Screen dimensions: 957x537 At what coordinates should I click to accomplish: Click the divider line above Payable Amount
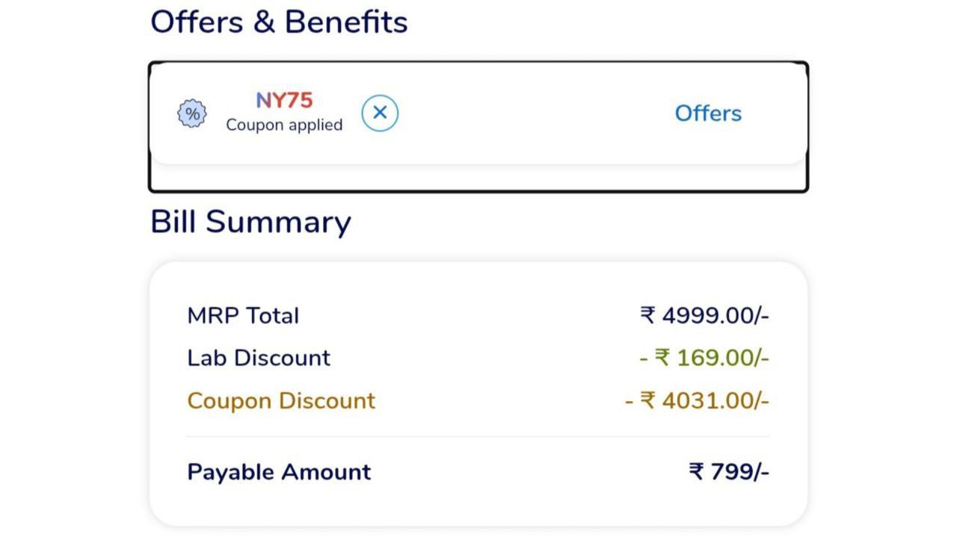[478, 436]
